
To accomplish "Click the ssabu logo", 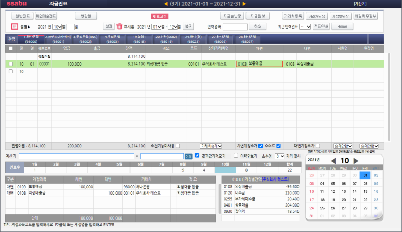I will (17, 4).
